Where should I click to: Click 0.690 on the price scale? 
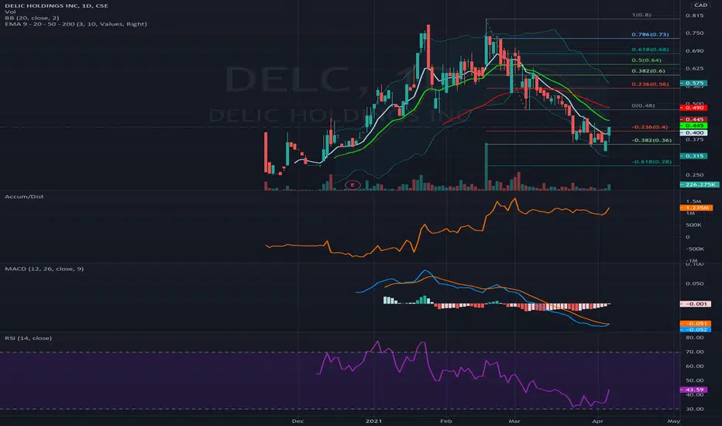point(694,50)
